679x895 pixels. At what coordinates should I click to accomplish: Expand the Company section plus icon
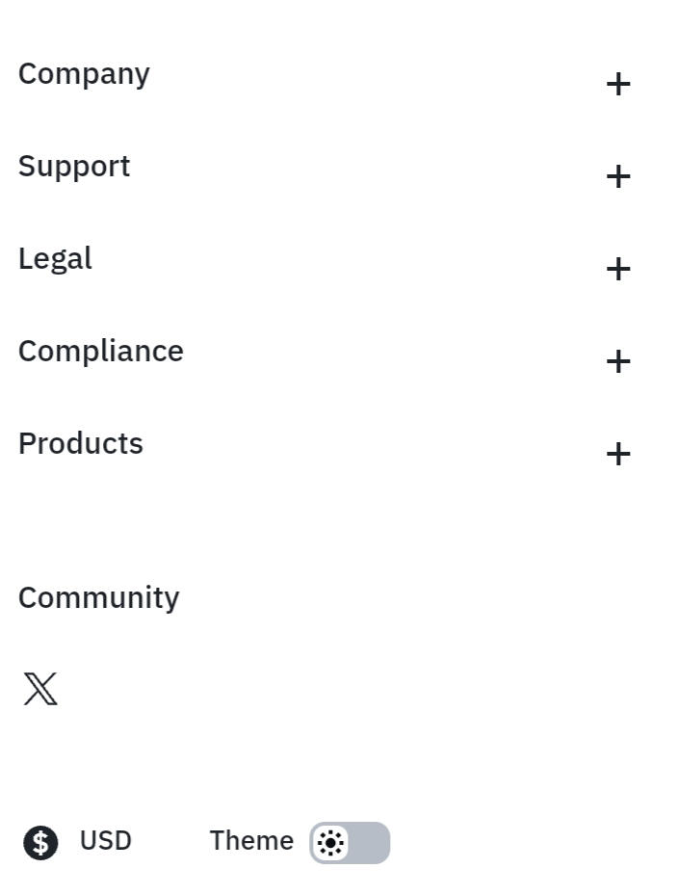click(618, 85)
